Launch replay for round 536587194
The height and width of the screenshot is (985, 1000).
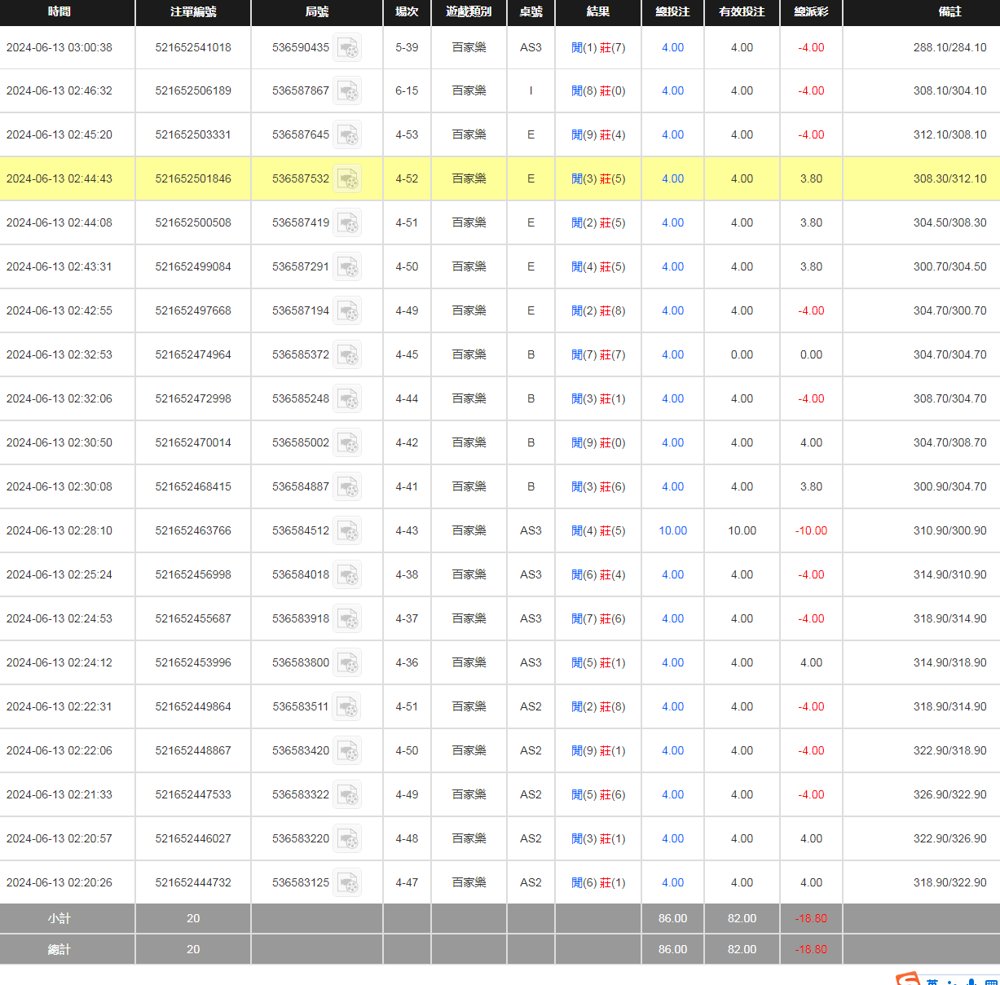coord(348,311)
